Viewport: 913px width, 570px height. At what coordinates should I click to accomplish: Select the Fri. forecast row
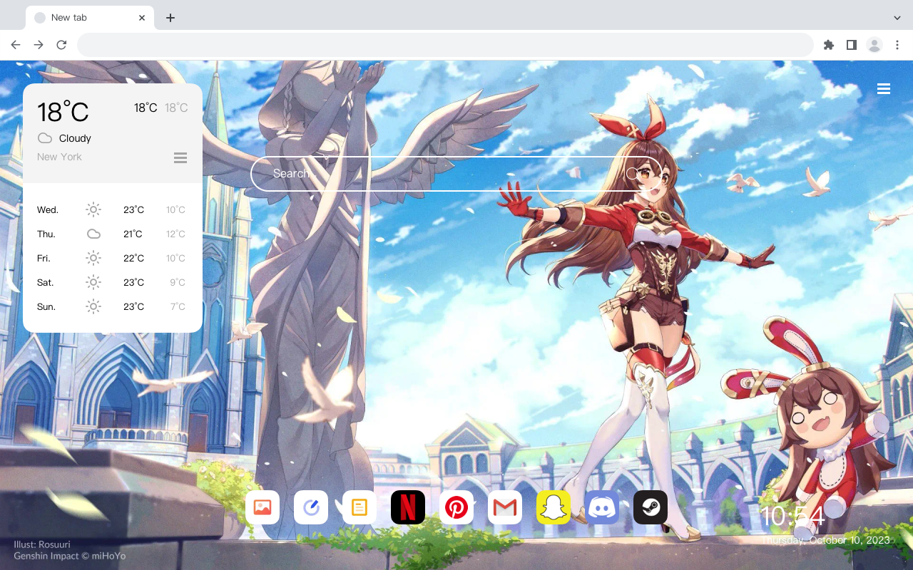point(113,258)
